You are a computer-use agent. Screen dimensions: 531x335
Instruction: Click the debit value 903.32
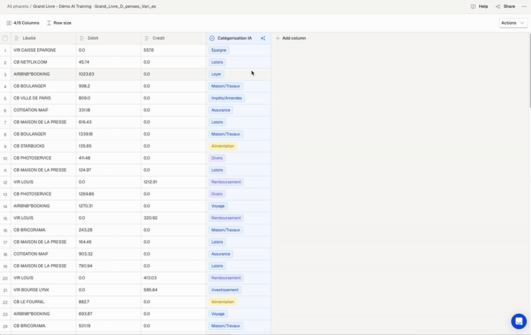pyautogui.click(x=86, y=254)
